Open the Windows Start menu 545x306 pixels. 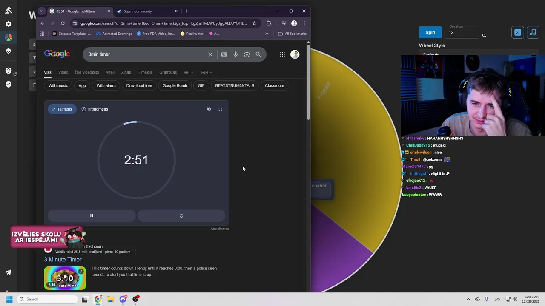coord(9,299)
